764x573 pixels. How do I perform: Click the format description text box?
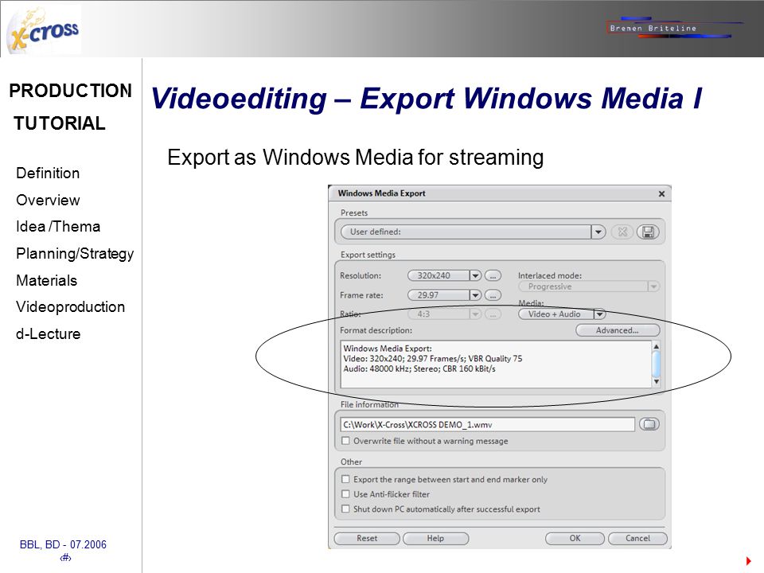496,364
